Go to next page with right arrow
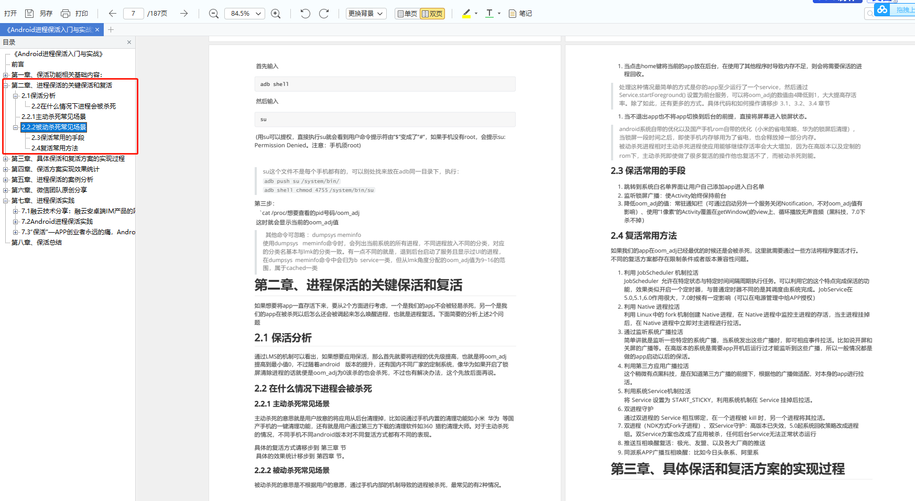 click(x=184, y=14)
